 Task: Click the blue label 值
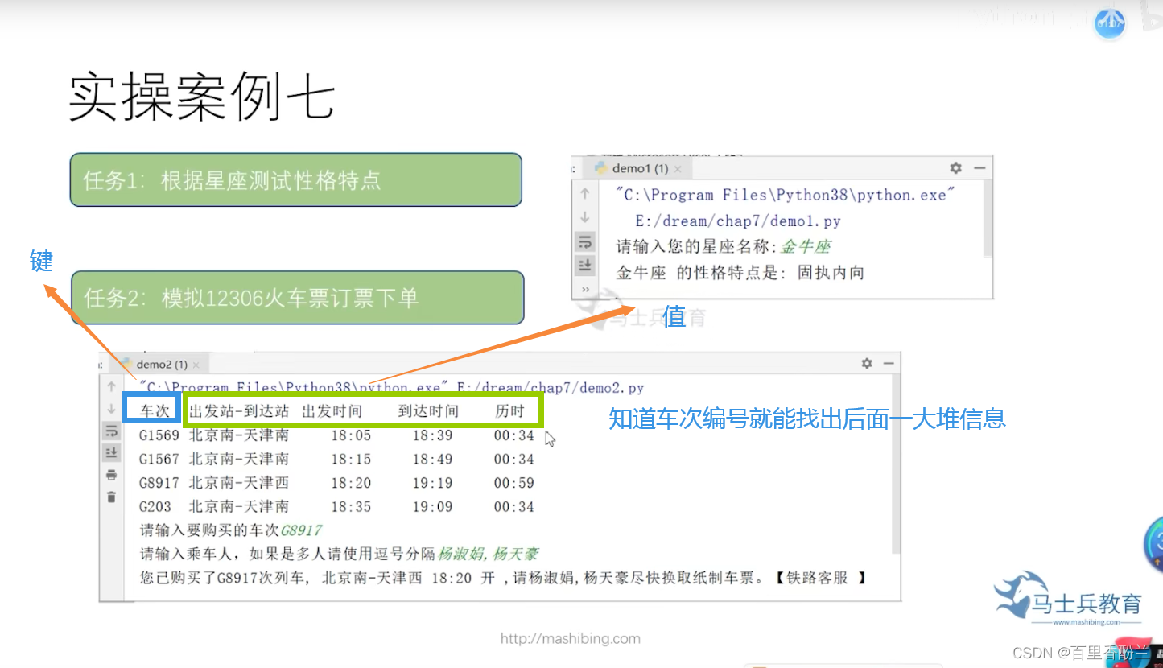674,317
